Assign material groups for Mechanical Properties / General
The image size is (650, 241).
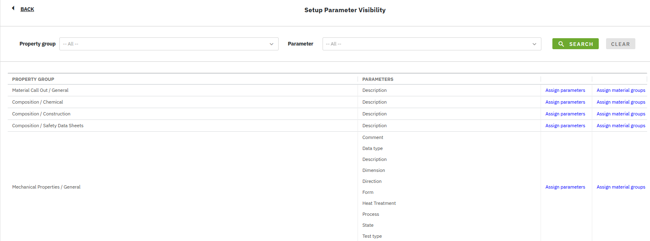(x=621, y=187)
